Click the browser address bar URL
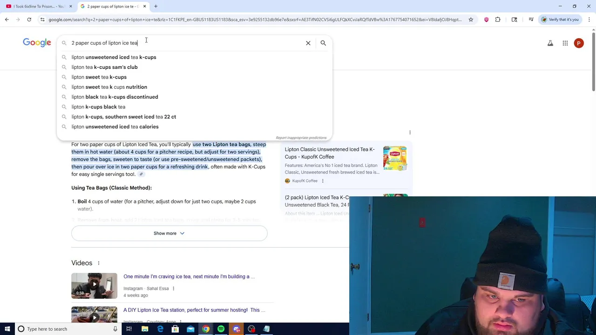Screen dimensions: 596x335 coord(255,20)
